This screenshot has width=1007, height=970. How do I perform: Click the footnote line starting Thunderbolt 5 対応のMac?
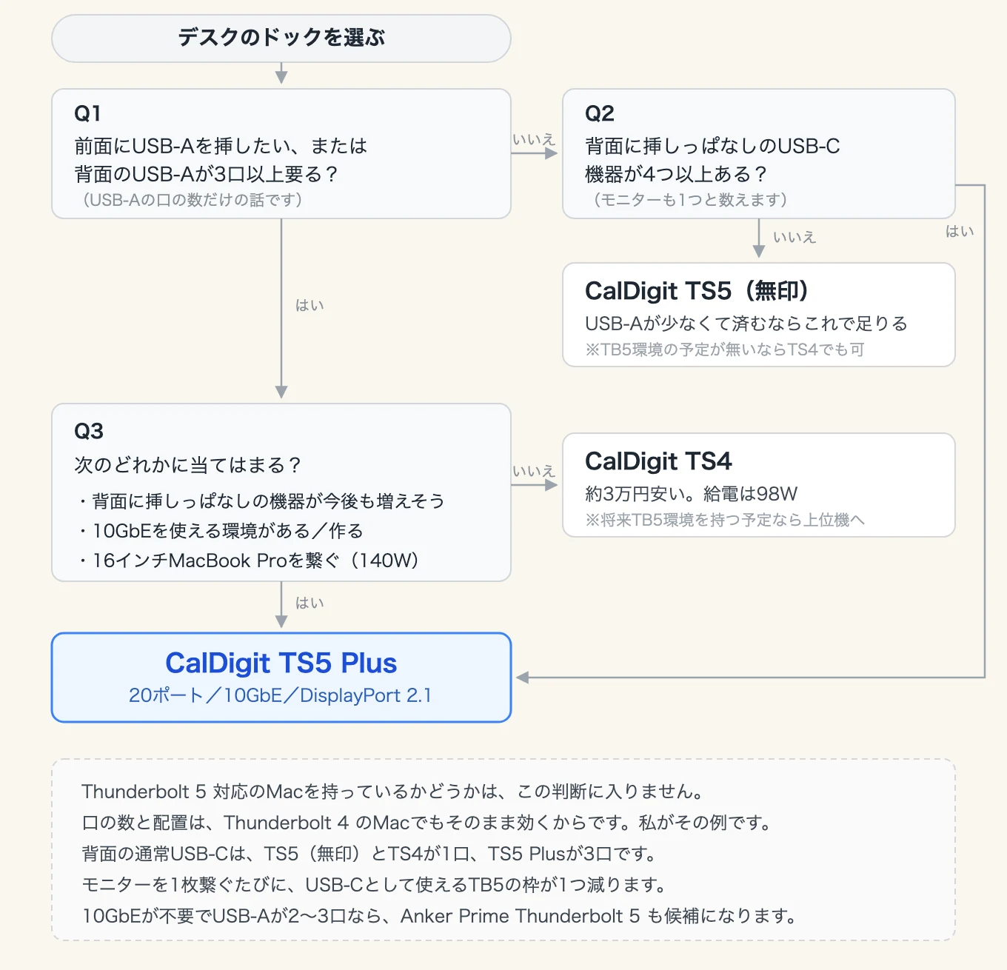pyautogui.click(x=392, y=792)
